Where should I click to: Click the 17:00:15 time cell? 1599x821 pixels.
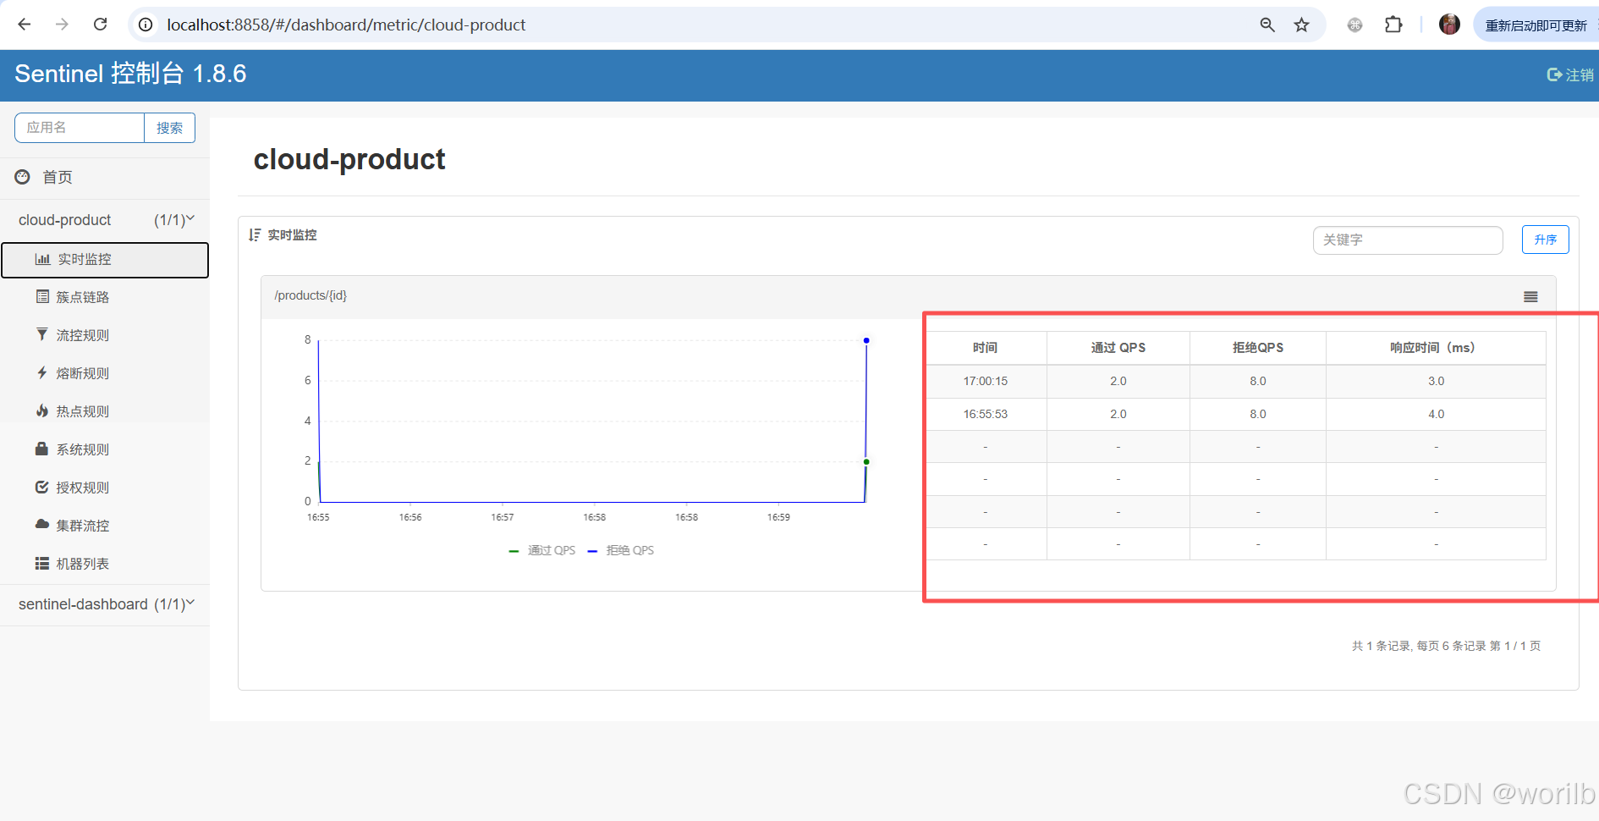pyautogui.click(x=986, y=381)
